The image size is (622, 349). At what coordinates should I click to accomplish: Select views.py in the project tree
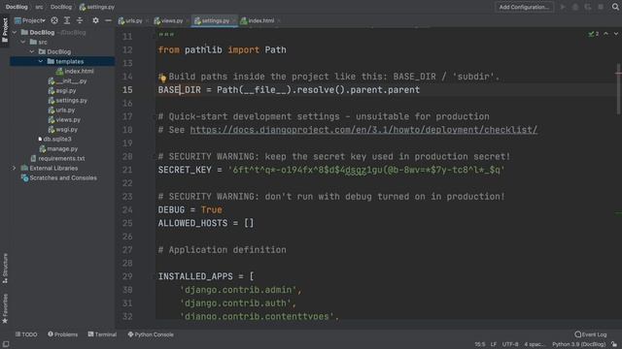point(64,119)
